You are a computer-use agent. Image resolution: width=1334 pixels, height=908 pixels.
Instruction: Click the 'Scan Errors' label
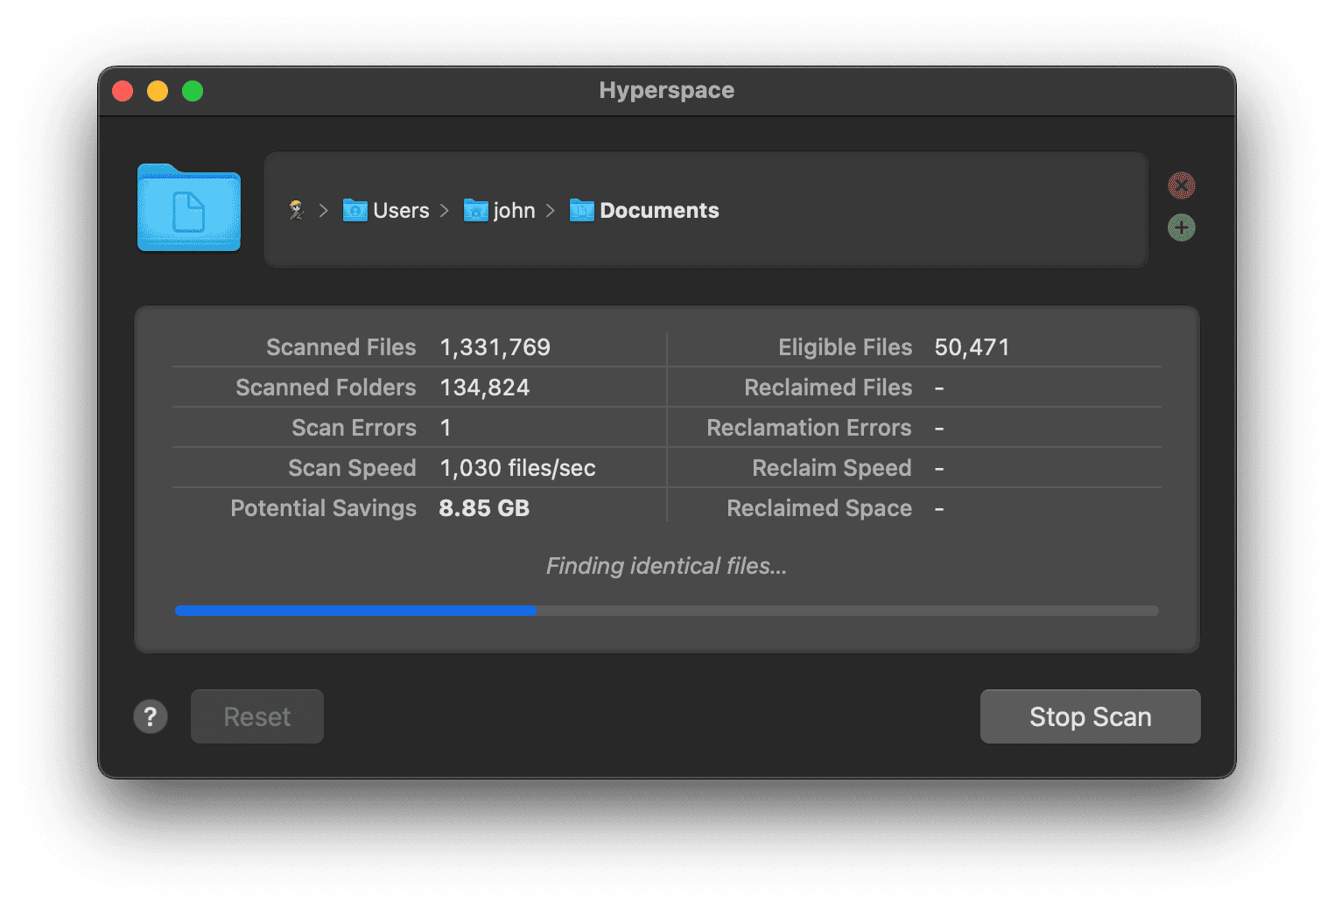pyautogui.click(x=354, y=428)
